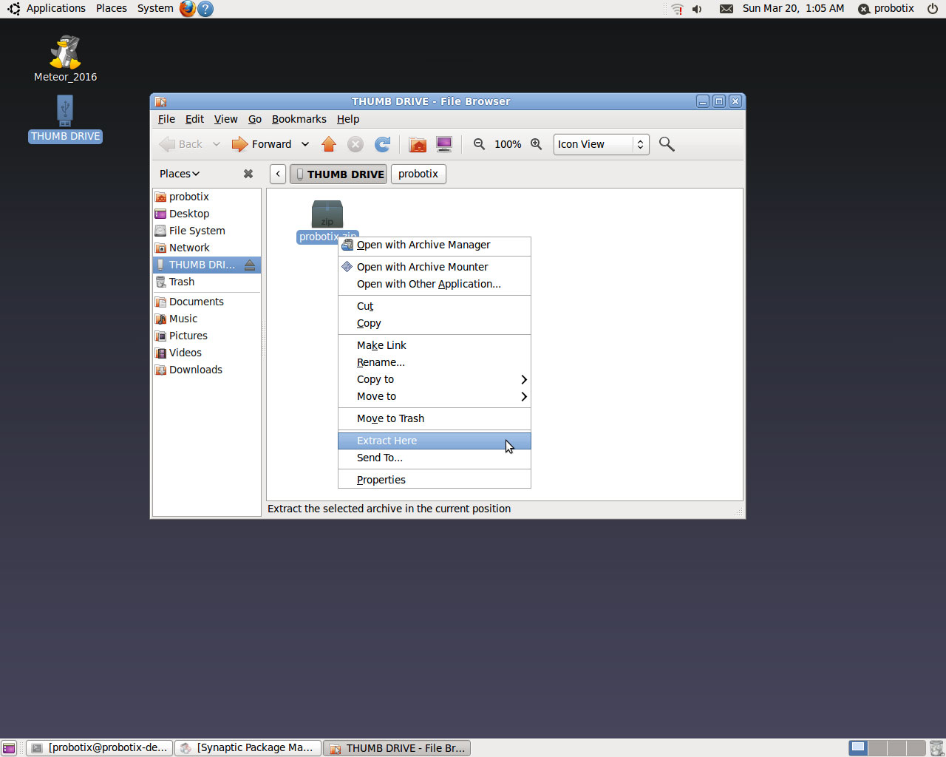This screenshot has width=946, height=757.
Task: Toggle the THUMB DRIVE path button
Action: point(338,174)
